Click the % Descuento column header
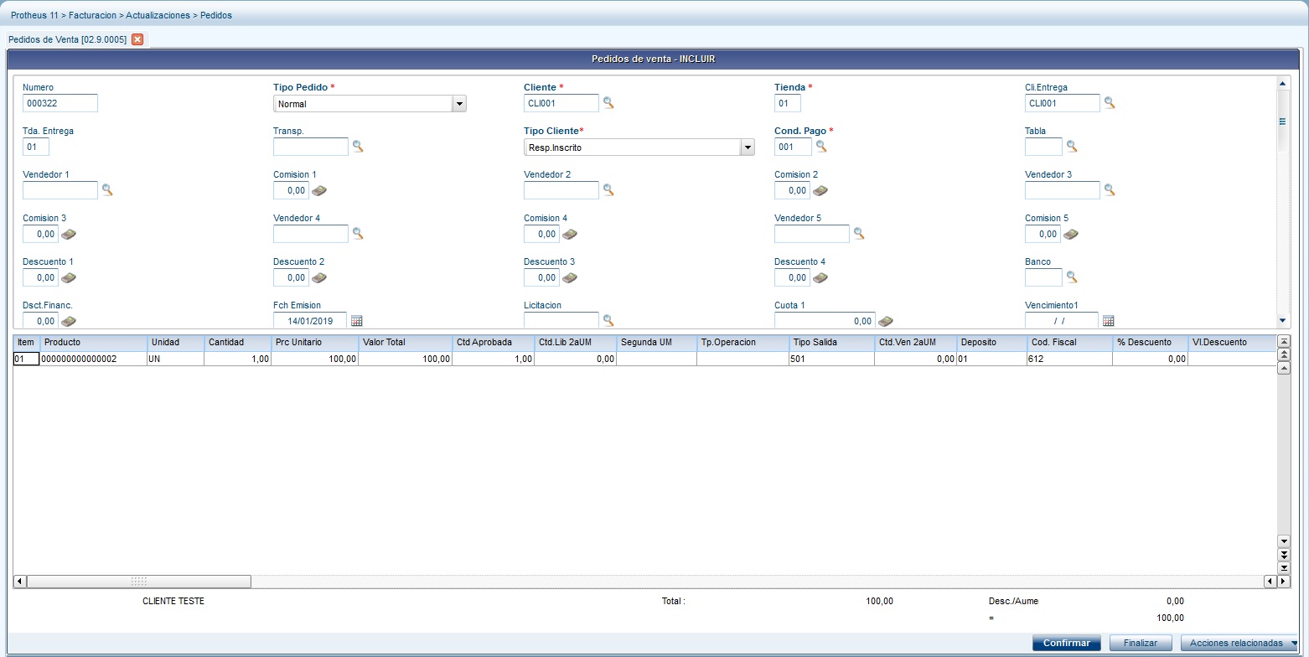Viewport: 1309px width, 657px height. [1151, 343]
